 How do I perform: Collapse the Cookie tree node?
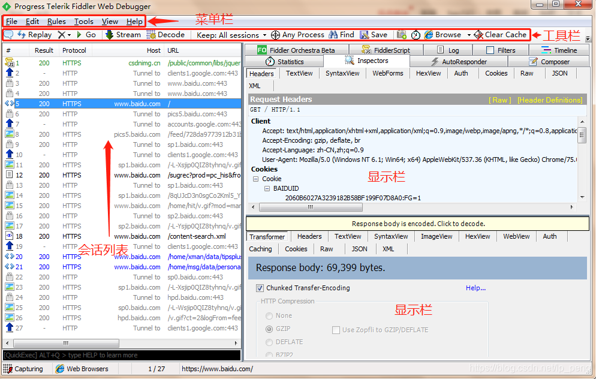tap(256, 179)
